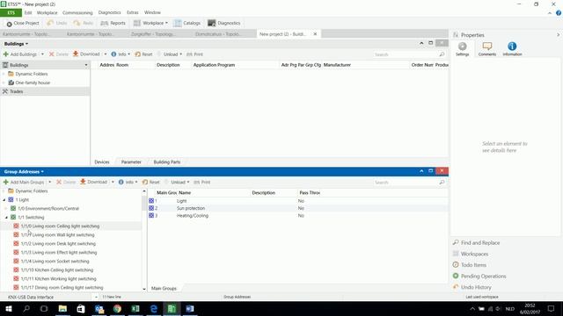Select 1/1/17 Dining room Ceiling light switching
Viewport: 563px width, 316px height.
coord(62,288)
